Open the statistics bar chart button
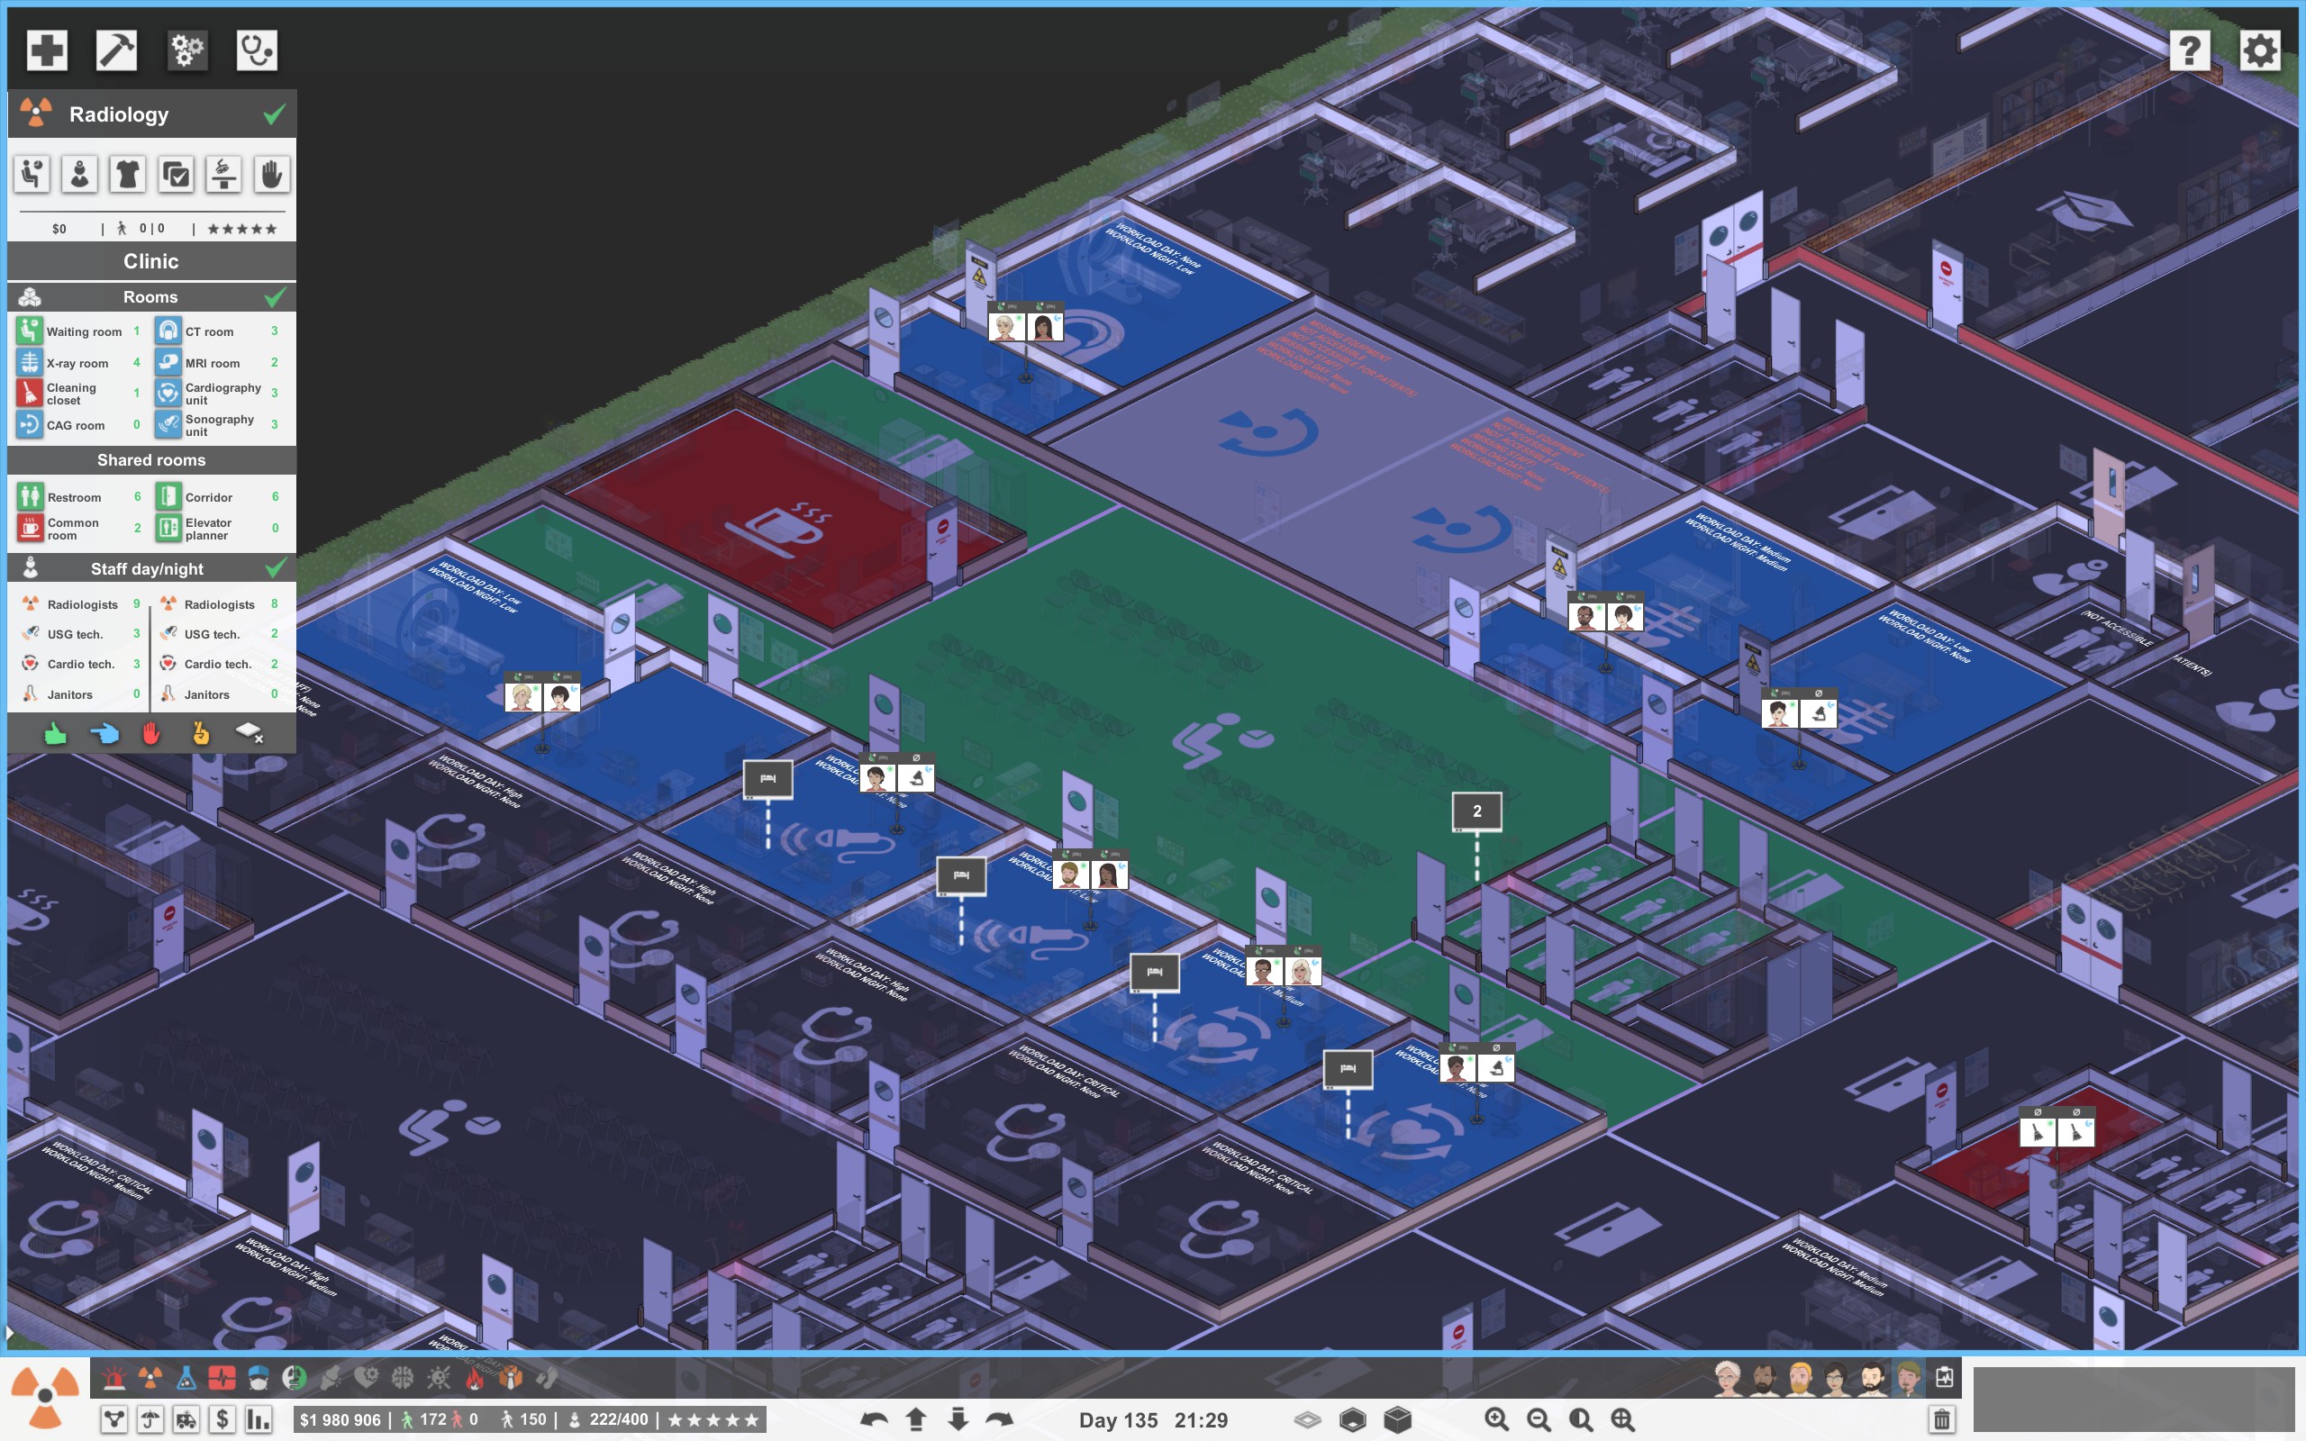The image size is (2306, 1441). click(259, 1419)
